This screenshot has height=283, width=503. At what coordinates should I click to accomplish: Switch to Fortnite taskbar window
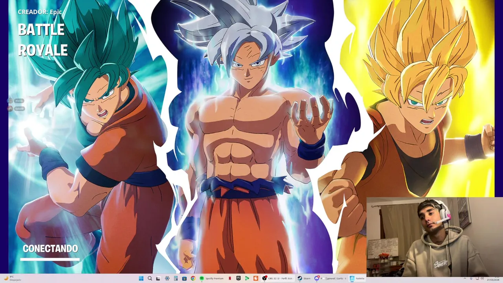click(357, 278)
